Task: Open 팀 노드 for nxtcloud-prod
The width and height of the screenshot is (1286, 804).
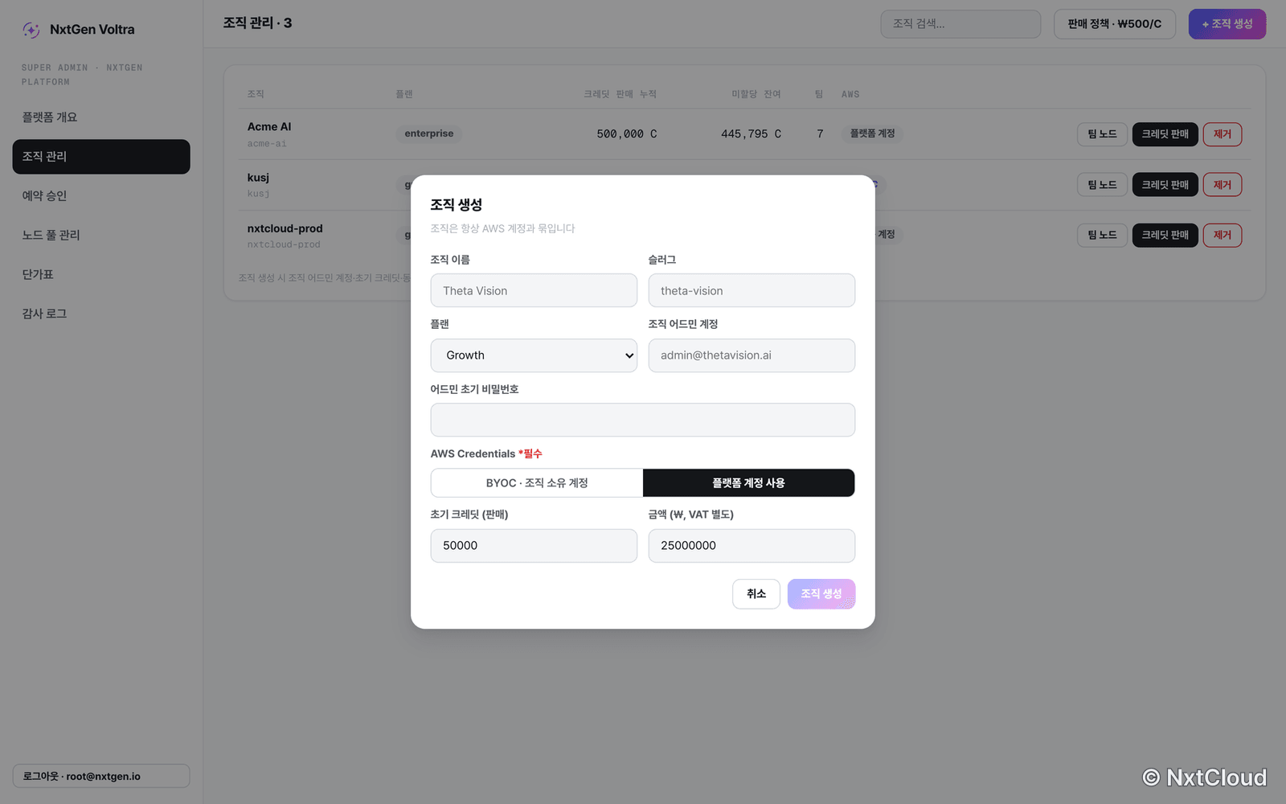Action: click(x=1102, y=236)
